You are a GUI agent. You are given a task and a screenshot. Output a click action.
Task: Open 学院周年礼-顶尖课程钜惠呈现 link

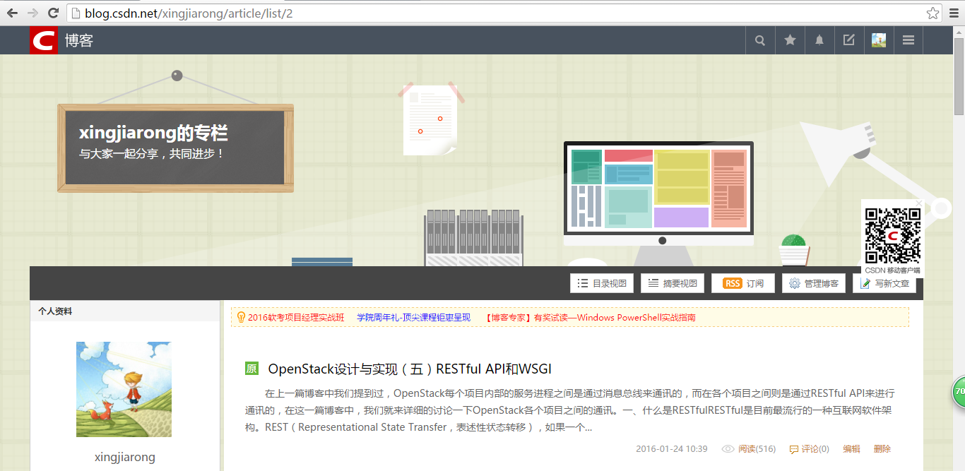[413, 318]
